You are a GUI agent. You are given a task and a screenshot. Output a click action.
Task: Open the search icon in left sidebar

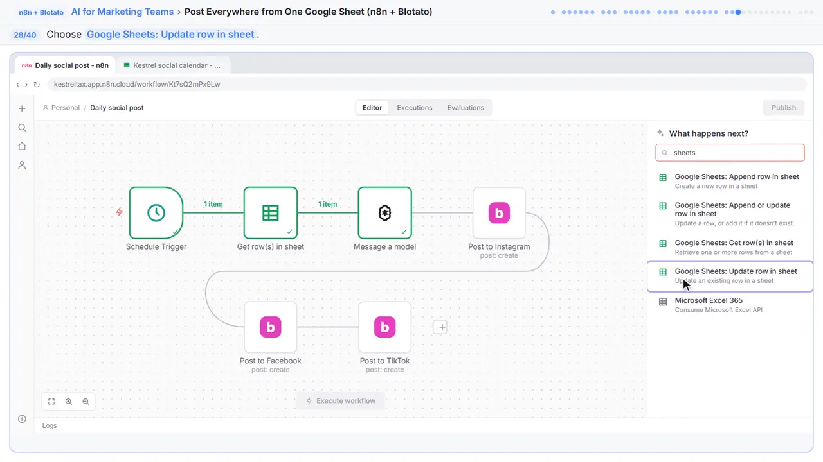pyautogui.click(x=22, y=128)
